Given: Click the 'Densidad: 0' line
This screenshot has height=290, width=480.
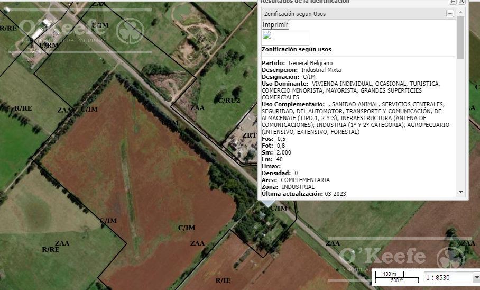Looking at the screenshot, I should [280, 173].
